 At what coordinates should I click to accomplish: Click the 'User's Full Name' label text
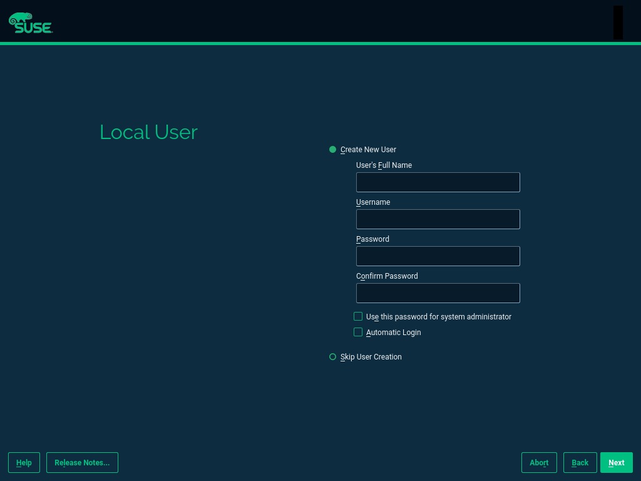384,165
